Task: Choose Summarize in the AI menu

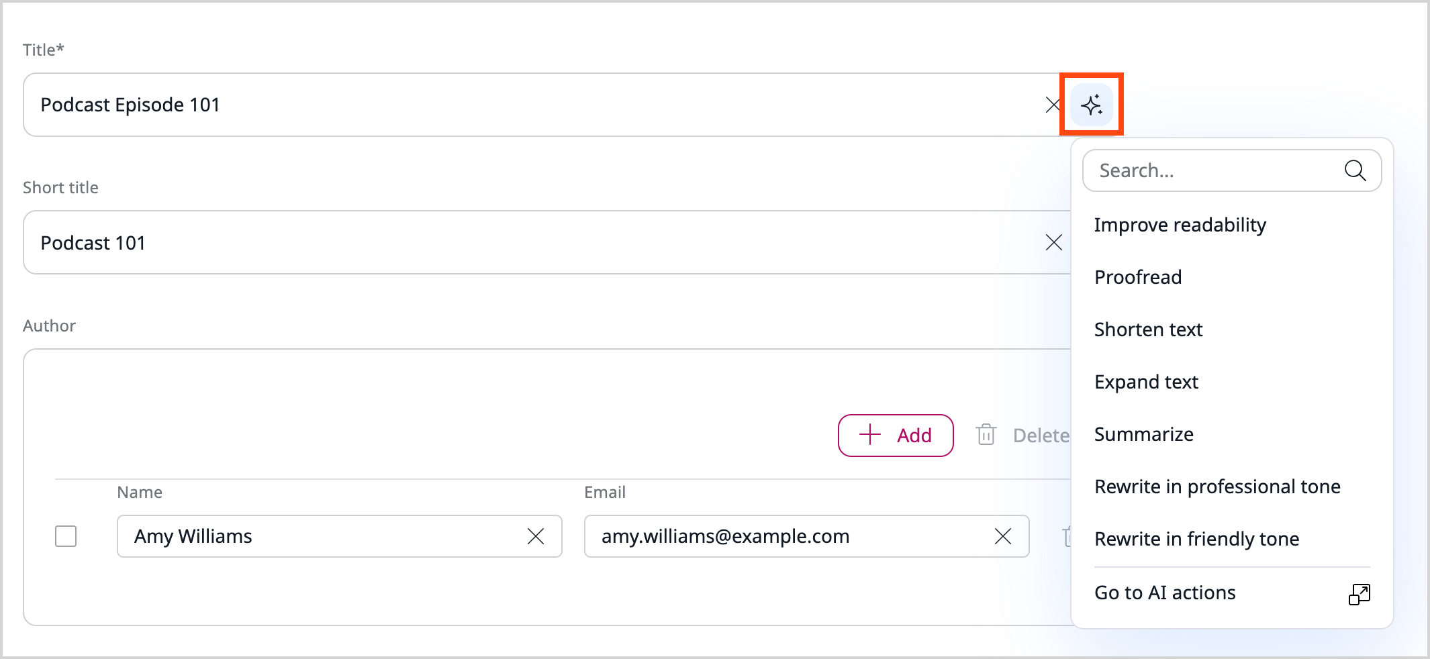Action: click(1143, 434)
